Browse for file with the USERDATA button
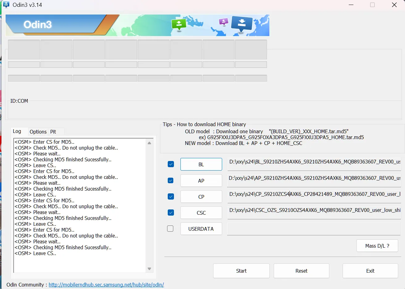This screenshot has width=405, height=289. tap(201, 229)
